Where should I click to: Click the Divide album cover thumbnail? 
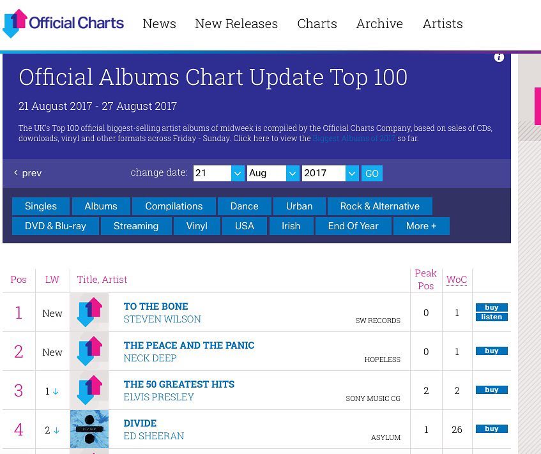[89, 429]
